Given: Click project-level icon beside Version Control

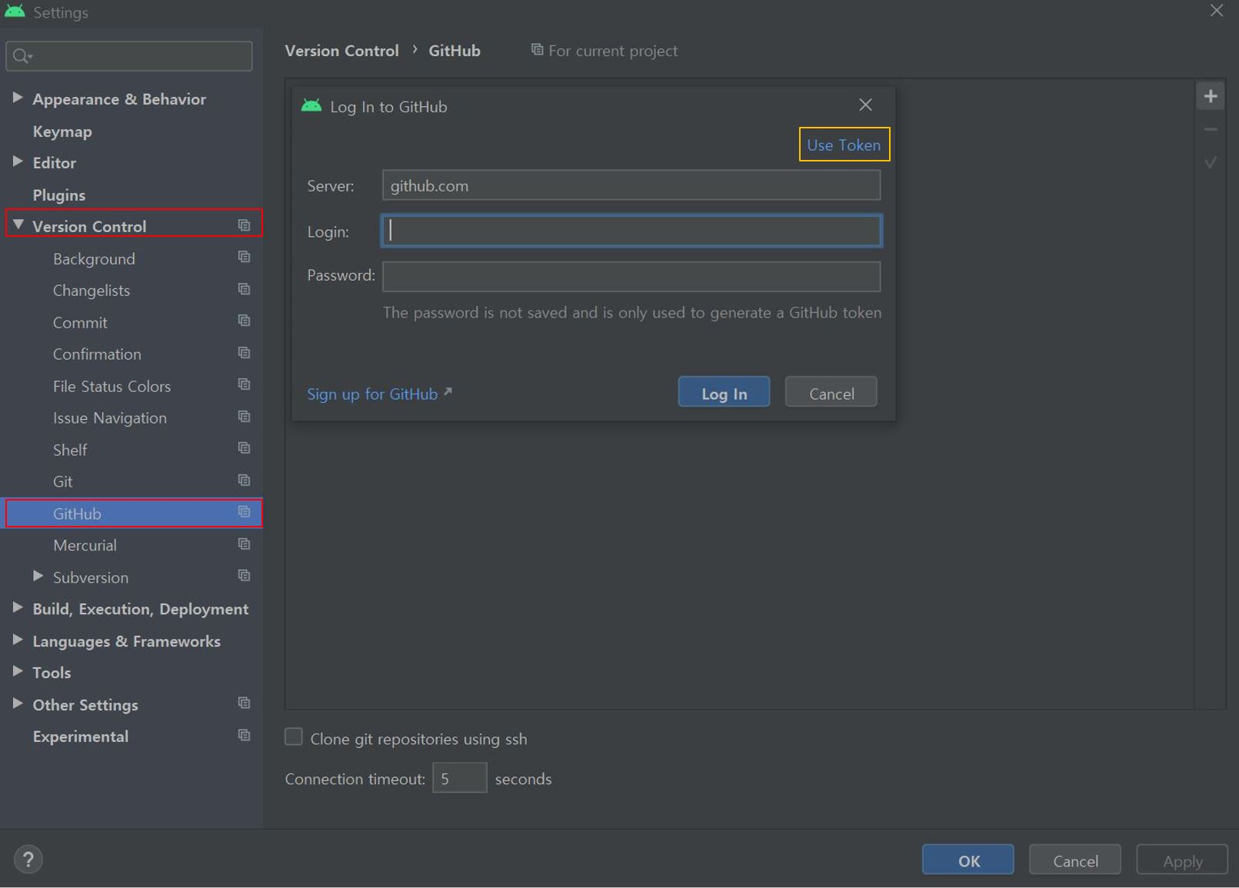Looking at the screenshot, I should [244, 225].
